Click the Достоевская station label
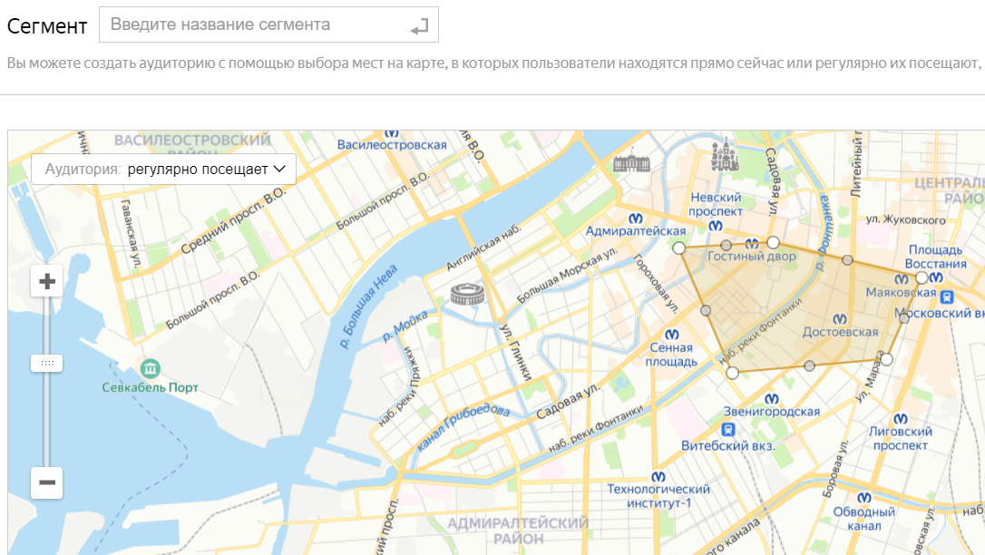This screenshot has height=555, width=985. coord(840,332)
